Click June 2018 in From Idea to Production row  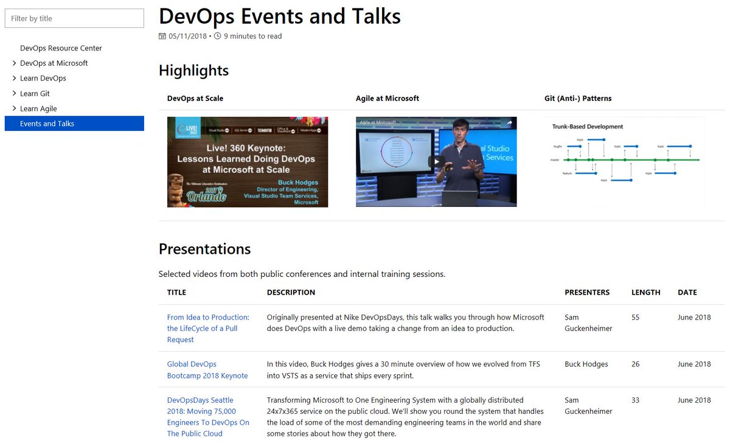tap(694, 318)
